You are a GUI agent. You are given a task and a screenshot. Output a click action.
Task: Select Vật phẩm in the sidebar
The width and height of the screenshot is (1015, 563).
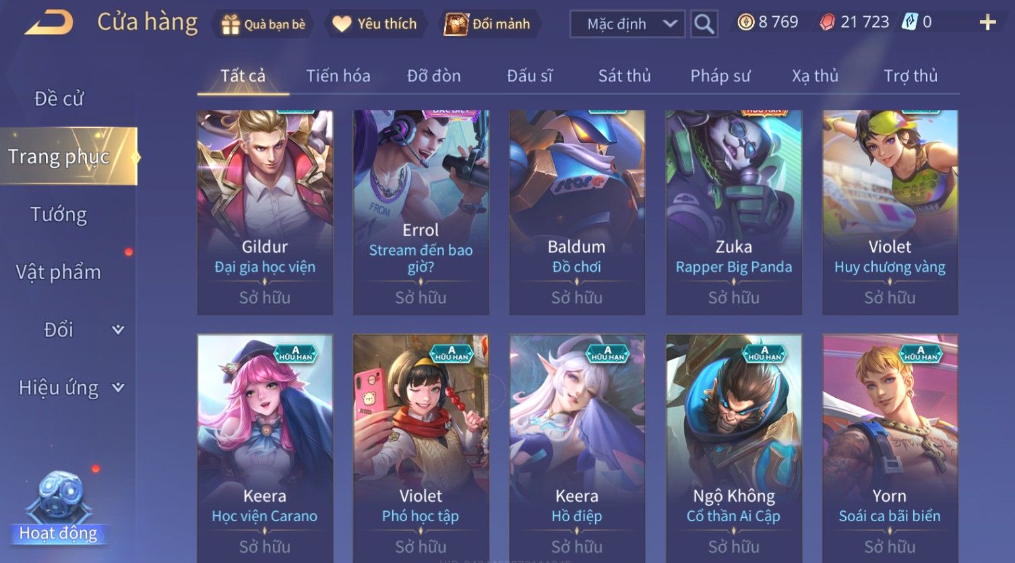59,272
